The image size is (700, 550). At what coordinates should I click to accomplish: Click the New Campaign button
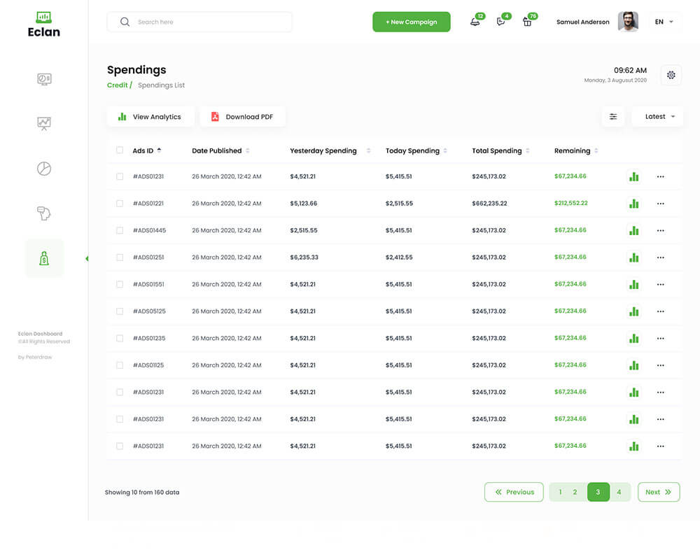click(412, 22)
